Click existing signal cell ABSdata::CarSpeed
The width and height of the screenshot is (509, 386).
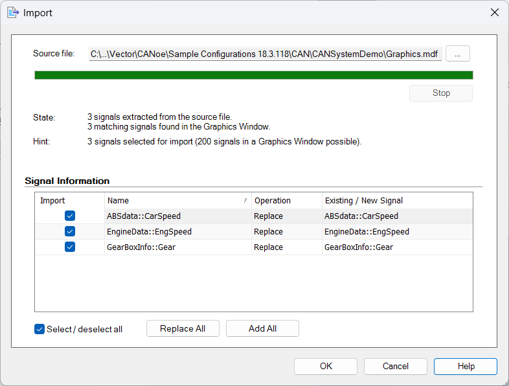click(x=398, y=216)
